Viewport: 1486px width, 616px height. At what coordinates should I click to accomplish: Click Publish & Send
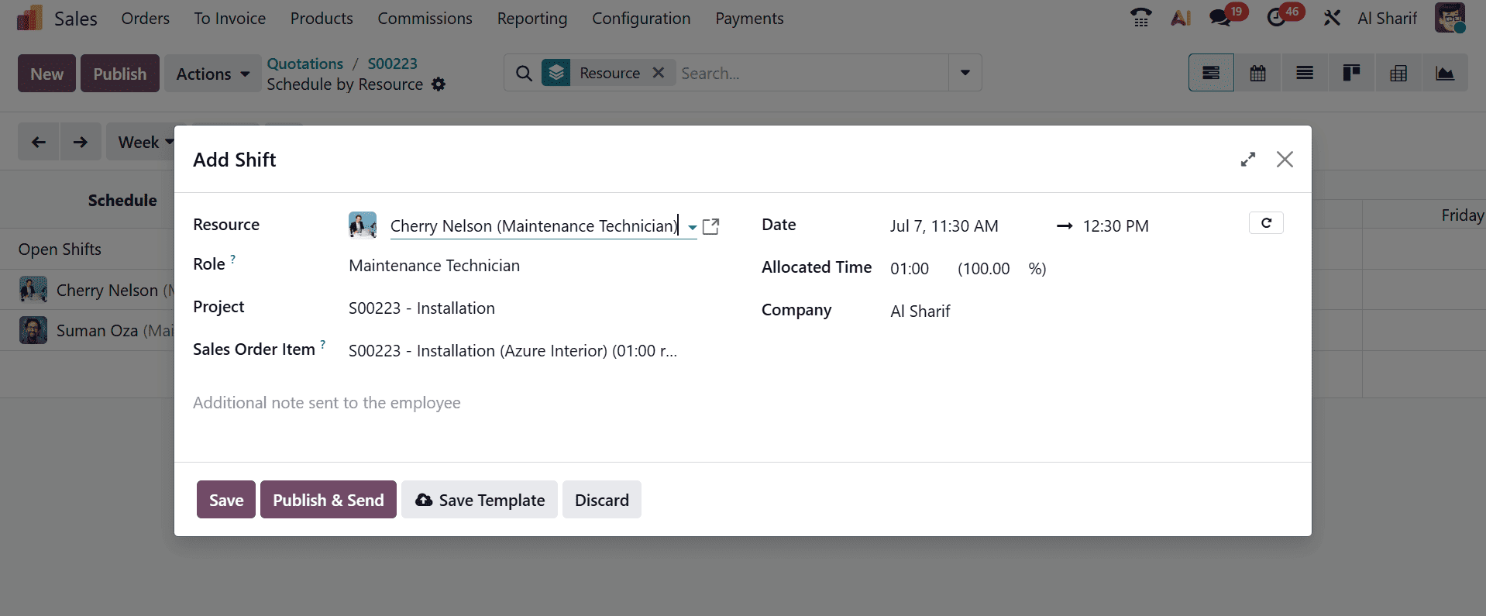[329, 500]
